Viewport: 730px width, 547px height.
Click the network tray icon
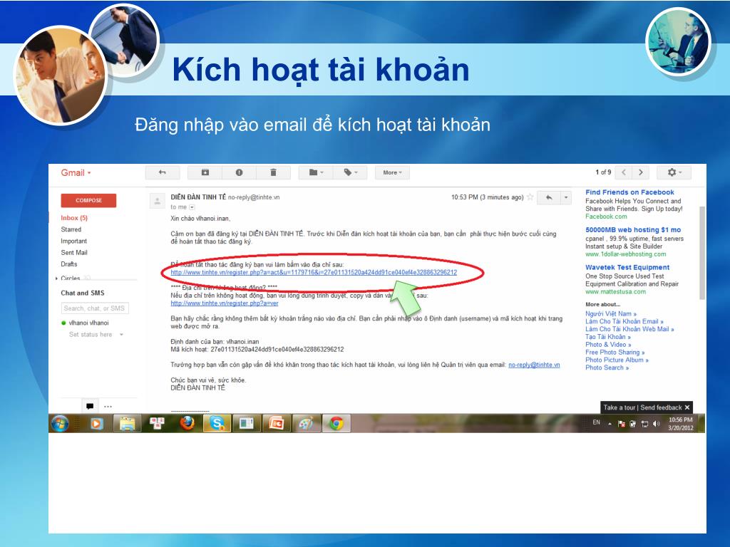click(x=644, y=424)
